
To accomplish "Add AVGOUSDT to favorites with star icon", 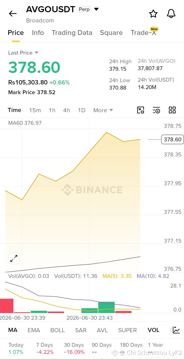I will 153,14.
